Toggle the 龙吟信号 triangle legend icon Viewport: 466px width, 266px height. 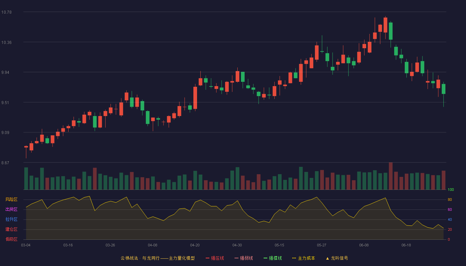tap(328, 258)
